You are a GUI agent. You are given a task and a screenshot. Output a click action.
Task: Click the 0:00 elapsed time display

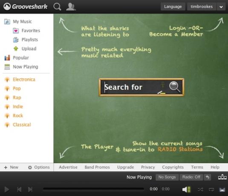(x=153, y=189)
